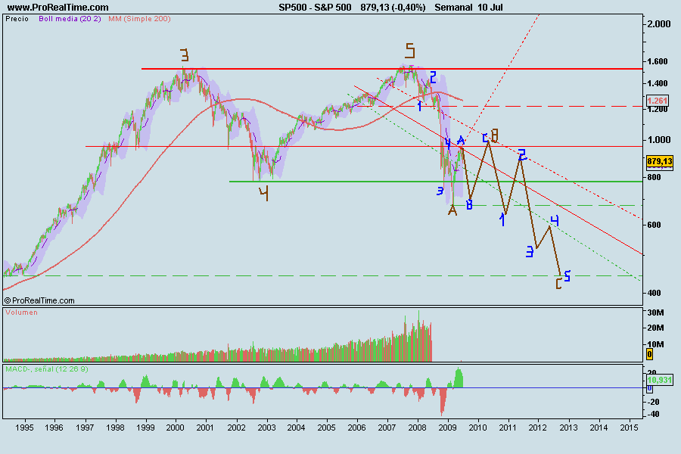The image size is (681, 454).
Task: Click the green 10,931 MACD value tag
Action: tap(660, 380)
